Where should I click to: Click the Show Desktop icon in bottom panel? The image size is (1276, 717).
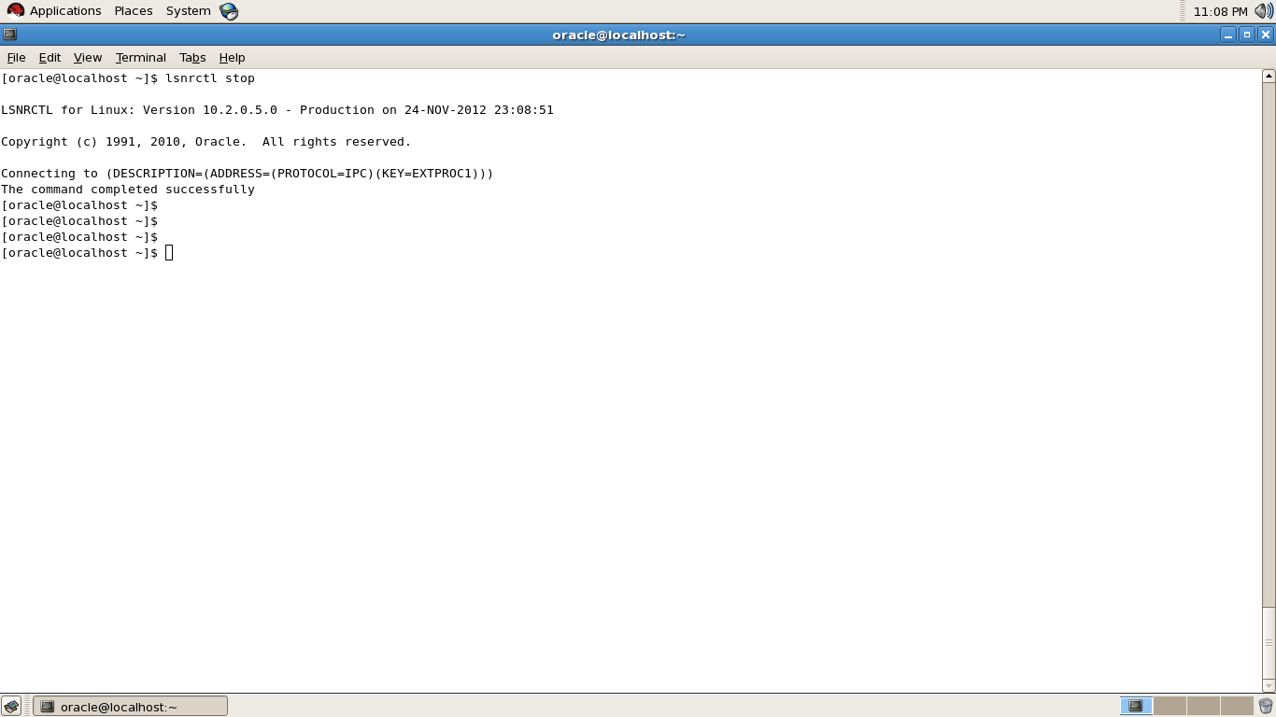(11, 706)
